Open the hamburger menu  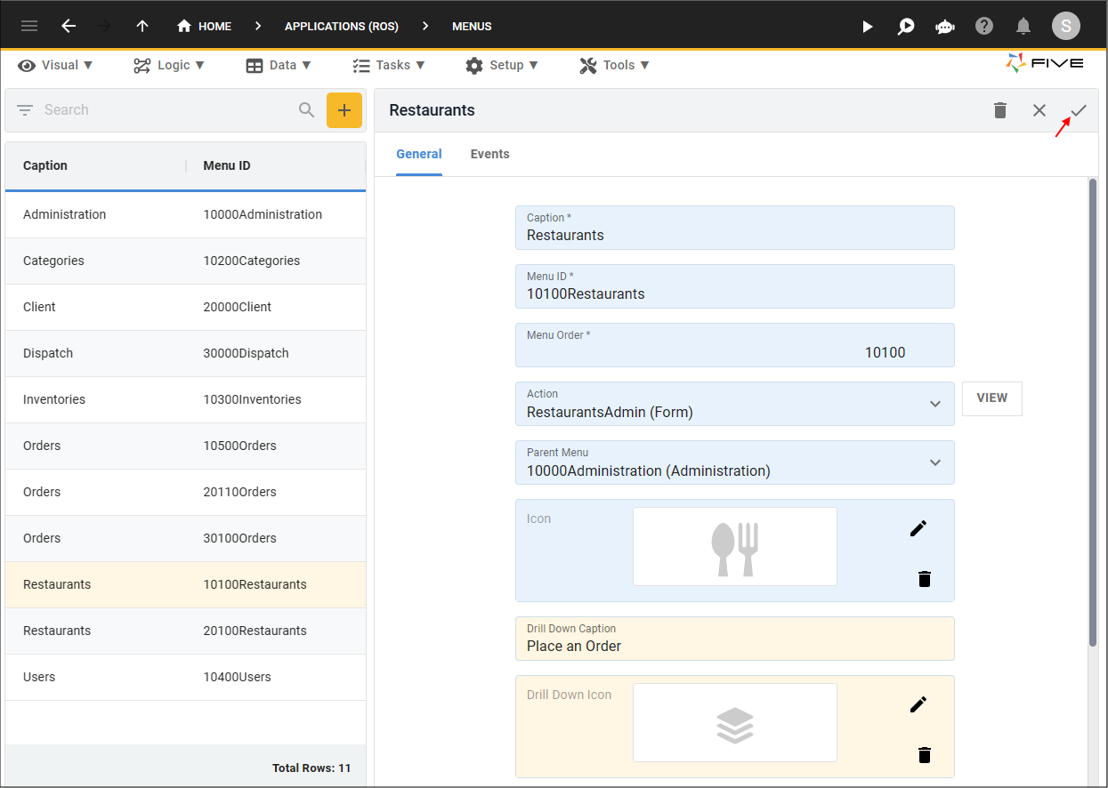[x=29, y=26]
